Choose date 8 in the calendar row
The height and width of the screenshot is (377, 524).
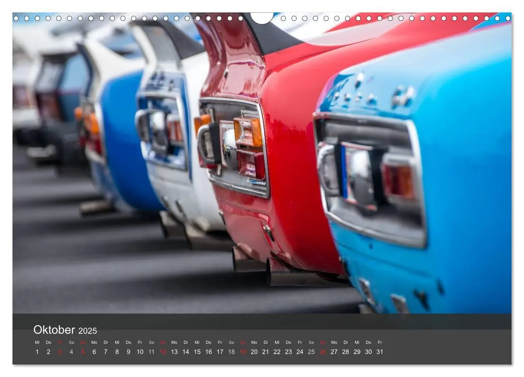[x=117, y=352]
